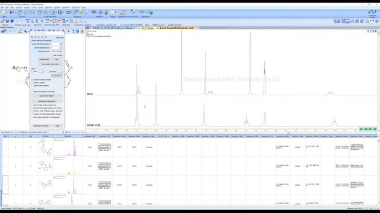Click the first icon in the second toolbar row
This screenshot has width=380, height=213.
(2, 21)
